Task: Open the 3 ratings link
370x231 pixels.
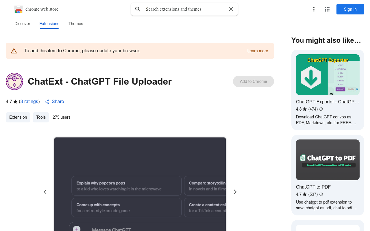Action: (x=29, y=102)
